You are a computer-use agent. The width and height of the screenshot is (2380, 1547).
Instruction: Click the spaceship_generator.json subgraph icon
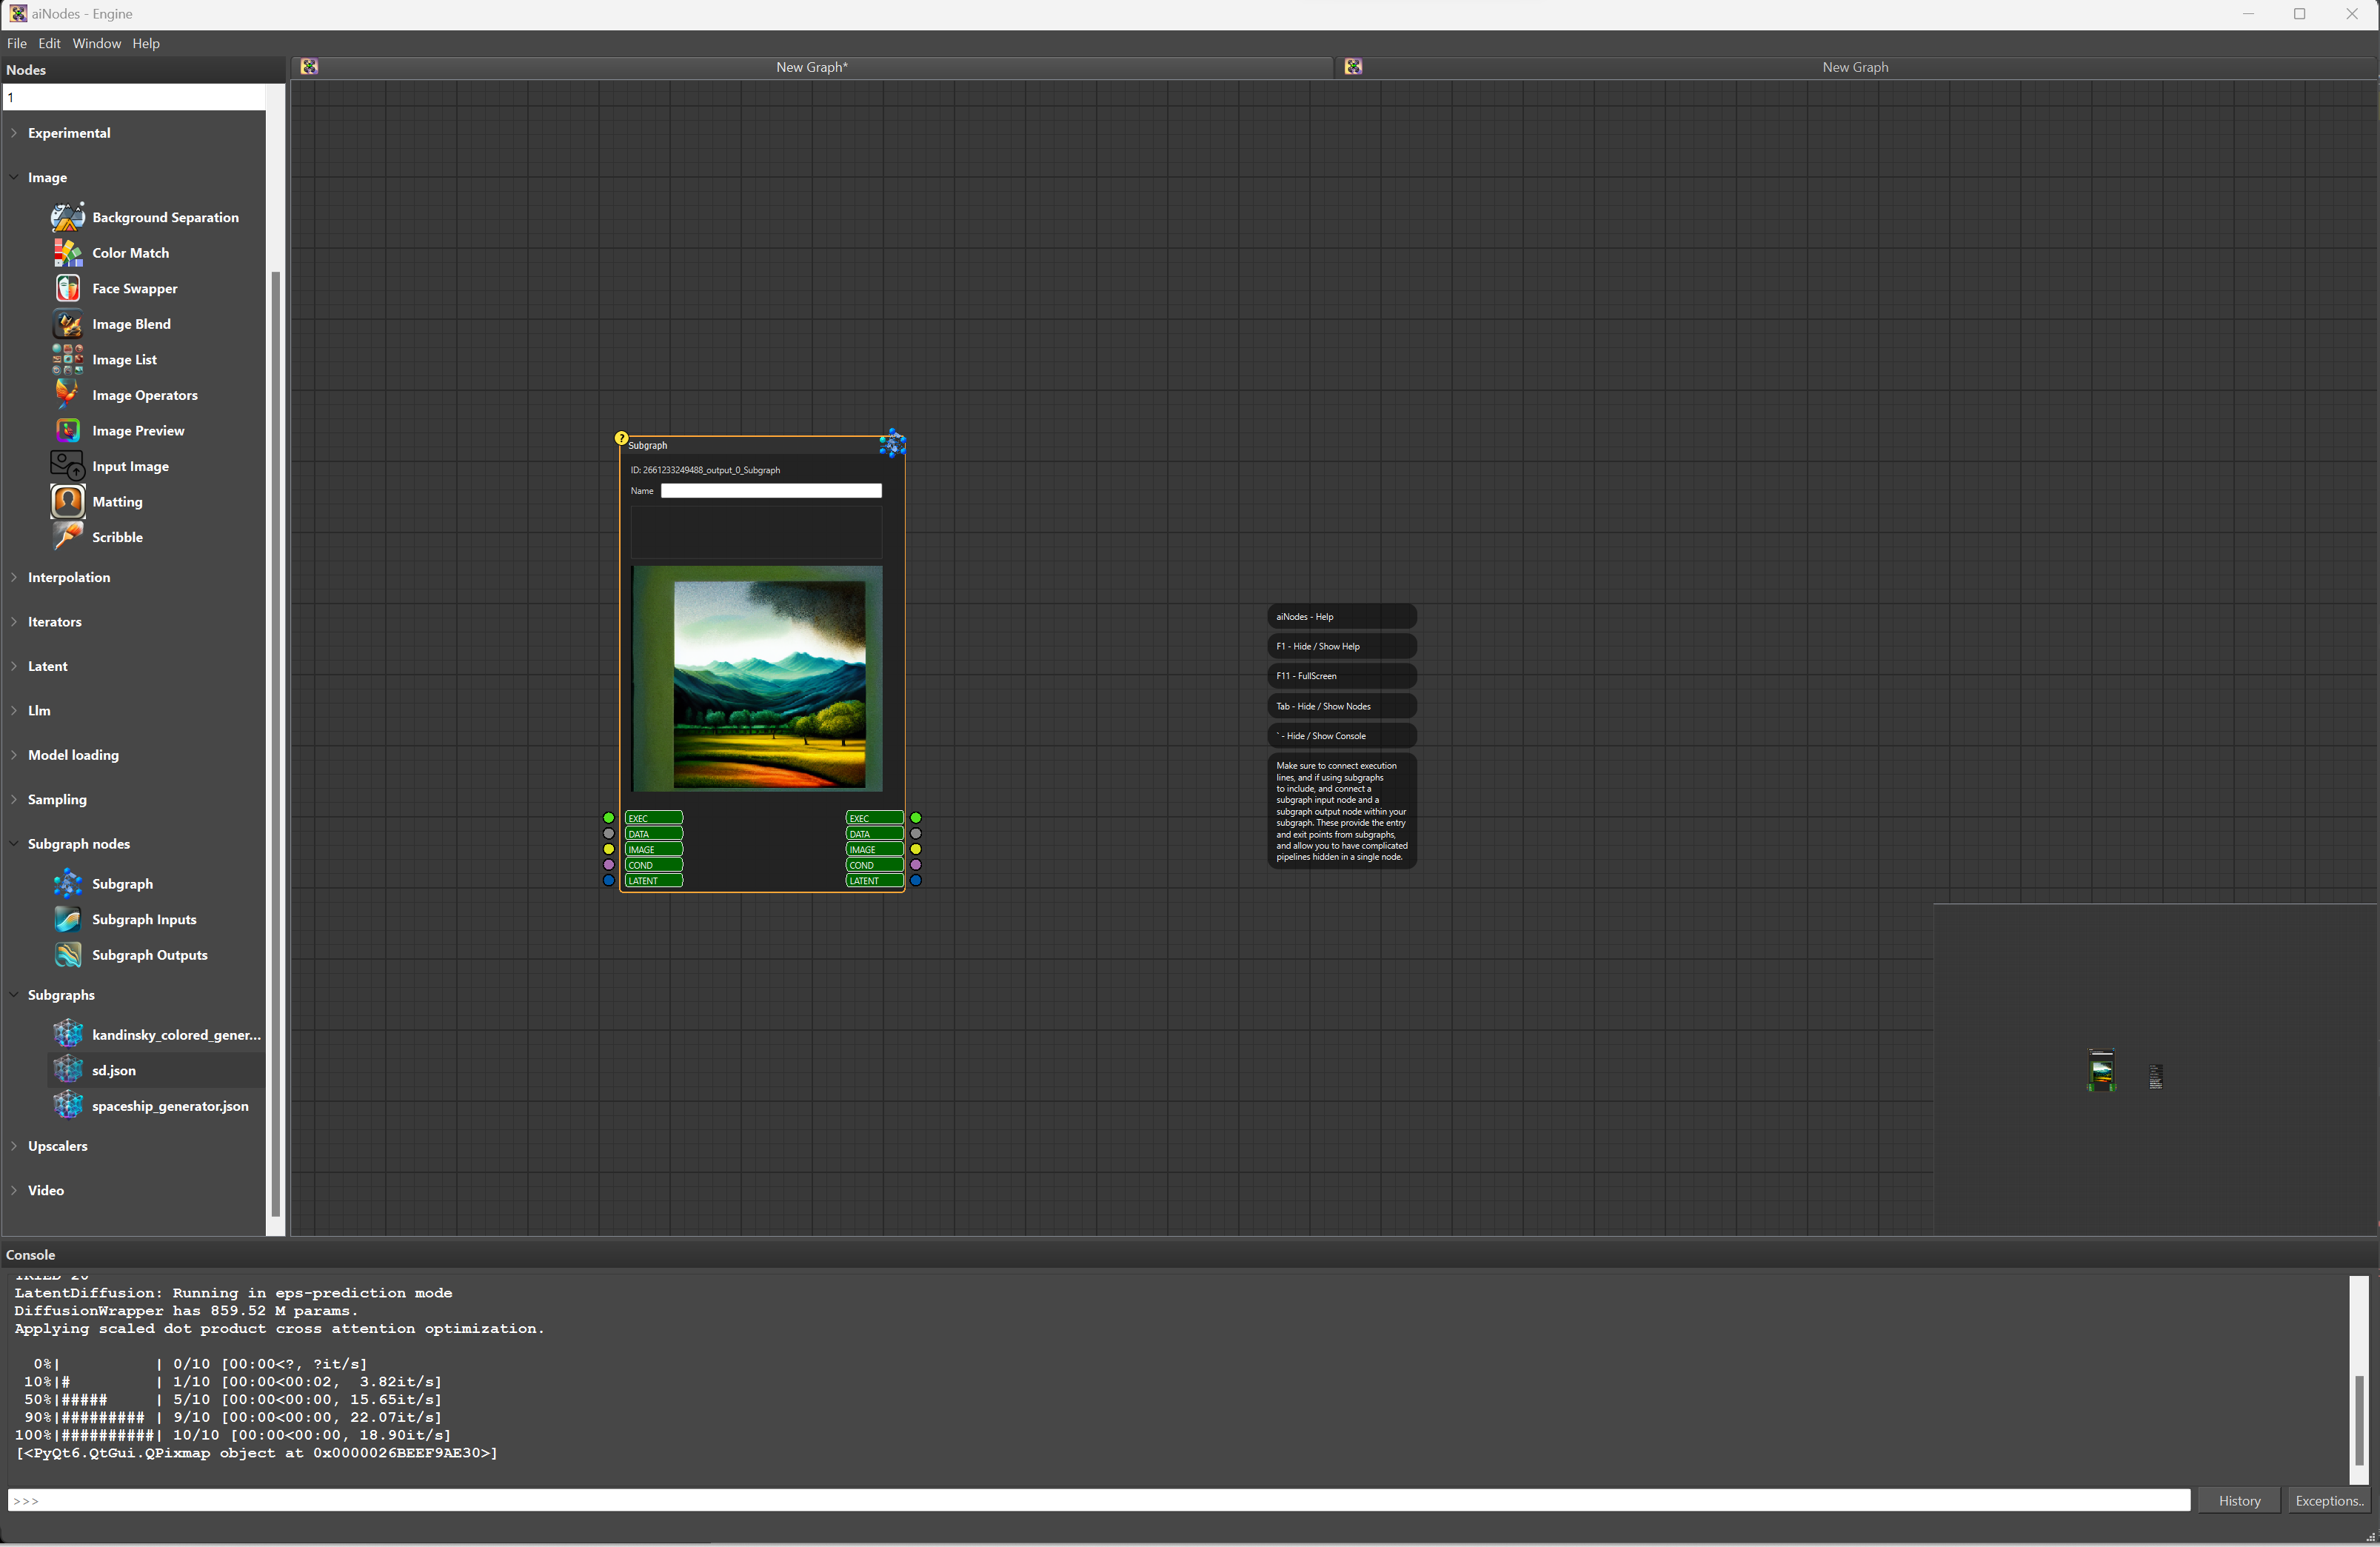click(67, 1106)
